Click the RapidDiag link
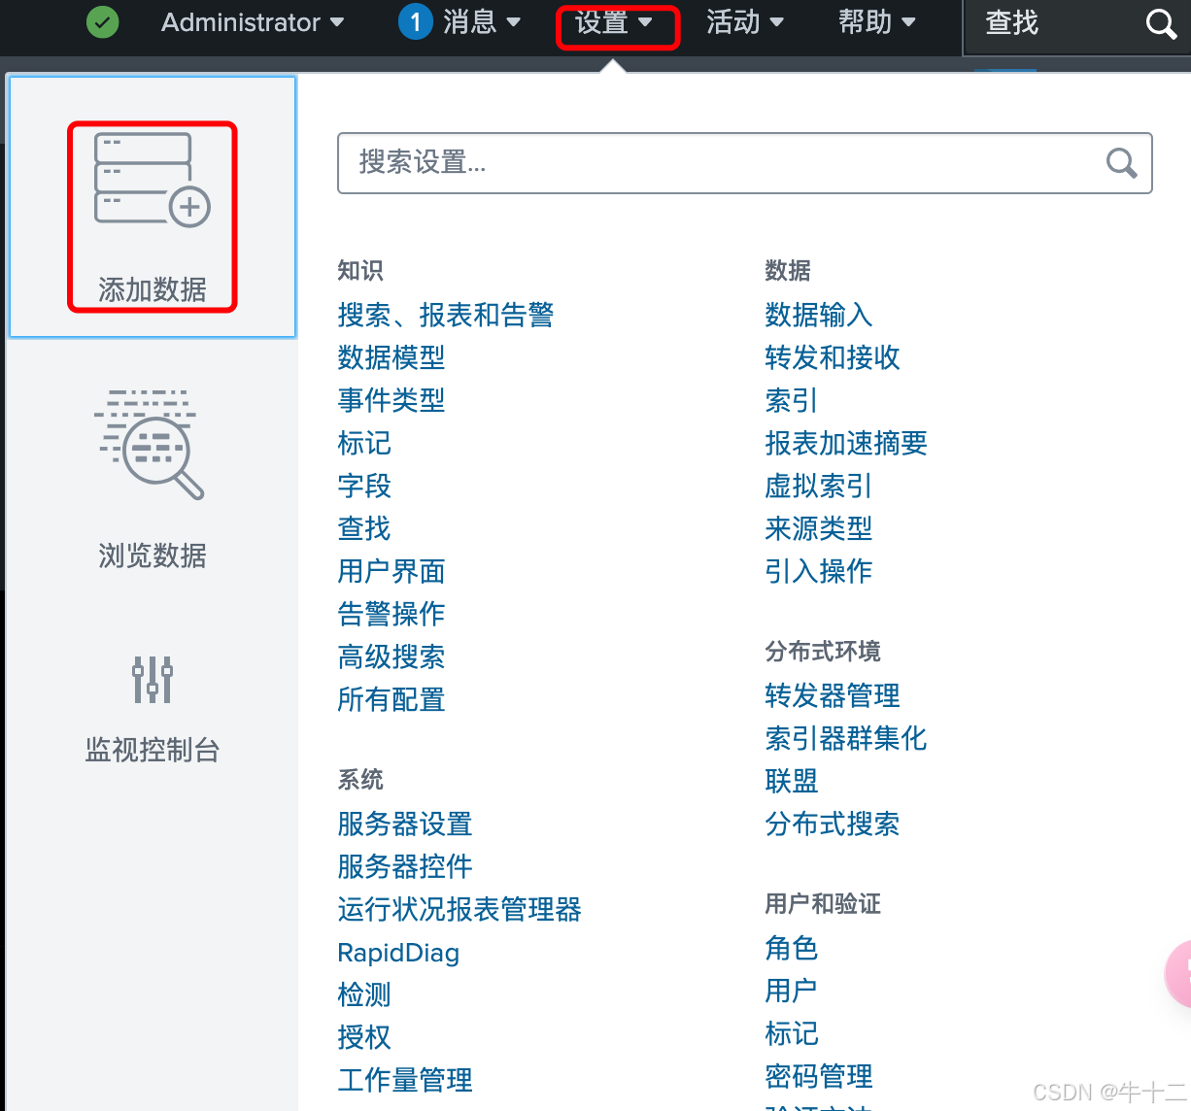 coord(397,953)
